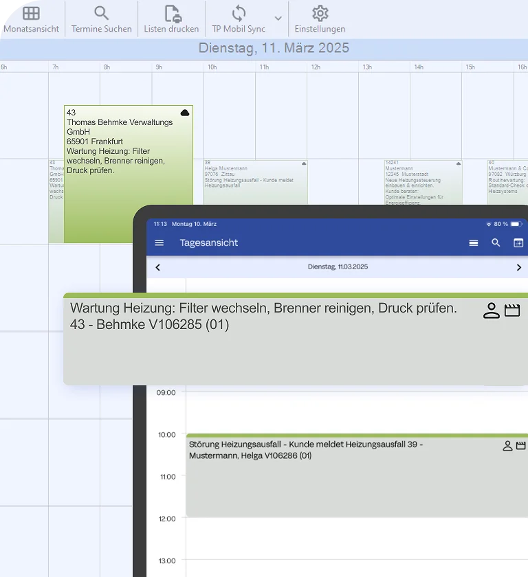528x577 pixels.
Task: Click the Listen drucken printer icon
Action: coord(171,14)
